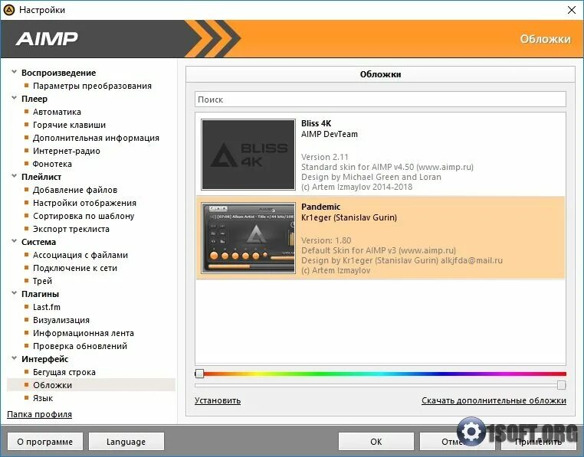Screen dimensions: 584x457
Task: Open Добавление файлов settings
Action: (x=75, y=190)
